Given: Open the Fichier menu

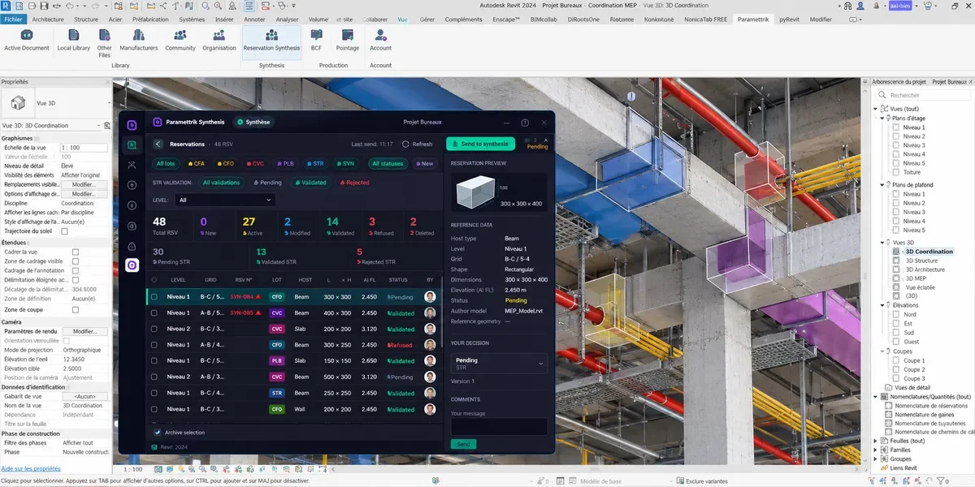Looking at the screenshot, I should (13, 19).
